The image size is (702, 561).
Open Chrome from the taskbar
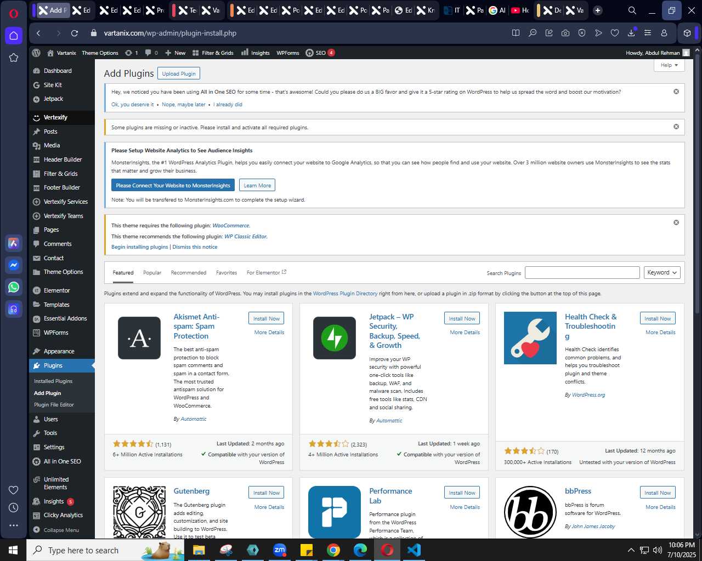pyautogui.click(x=333, y=550)
